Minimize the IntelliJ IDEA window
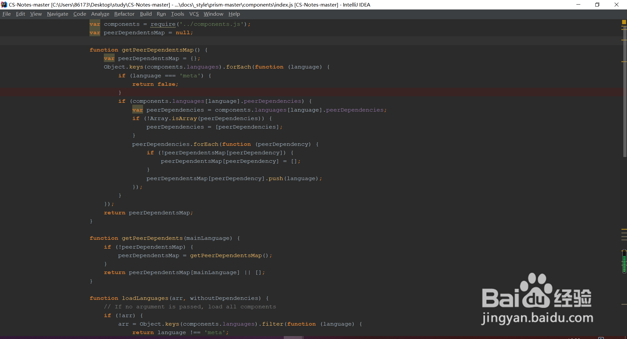 (x=578, y=5)
